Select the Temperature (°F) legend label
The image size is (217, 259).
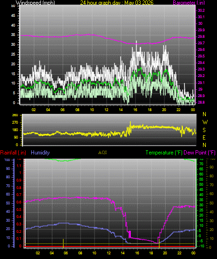tap(164, 153)
